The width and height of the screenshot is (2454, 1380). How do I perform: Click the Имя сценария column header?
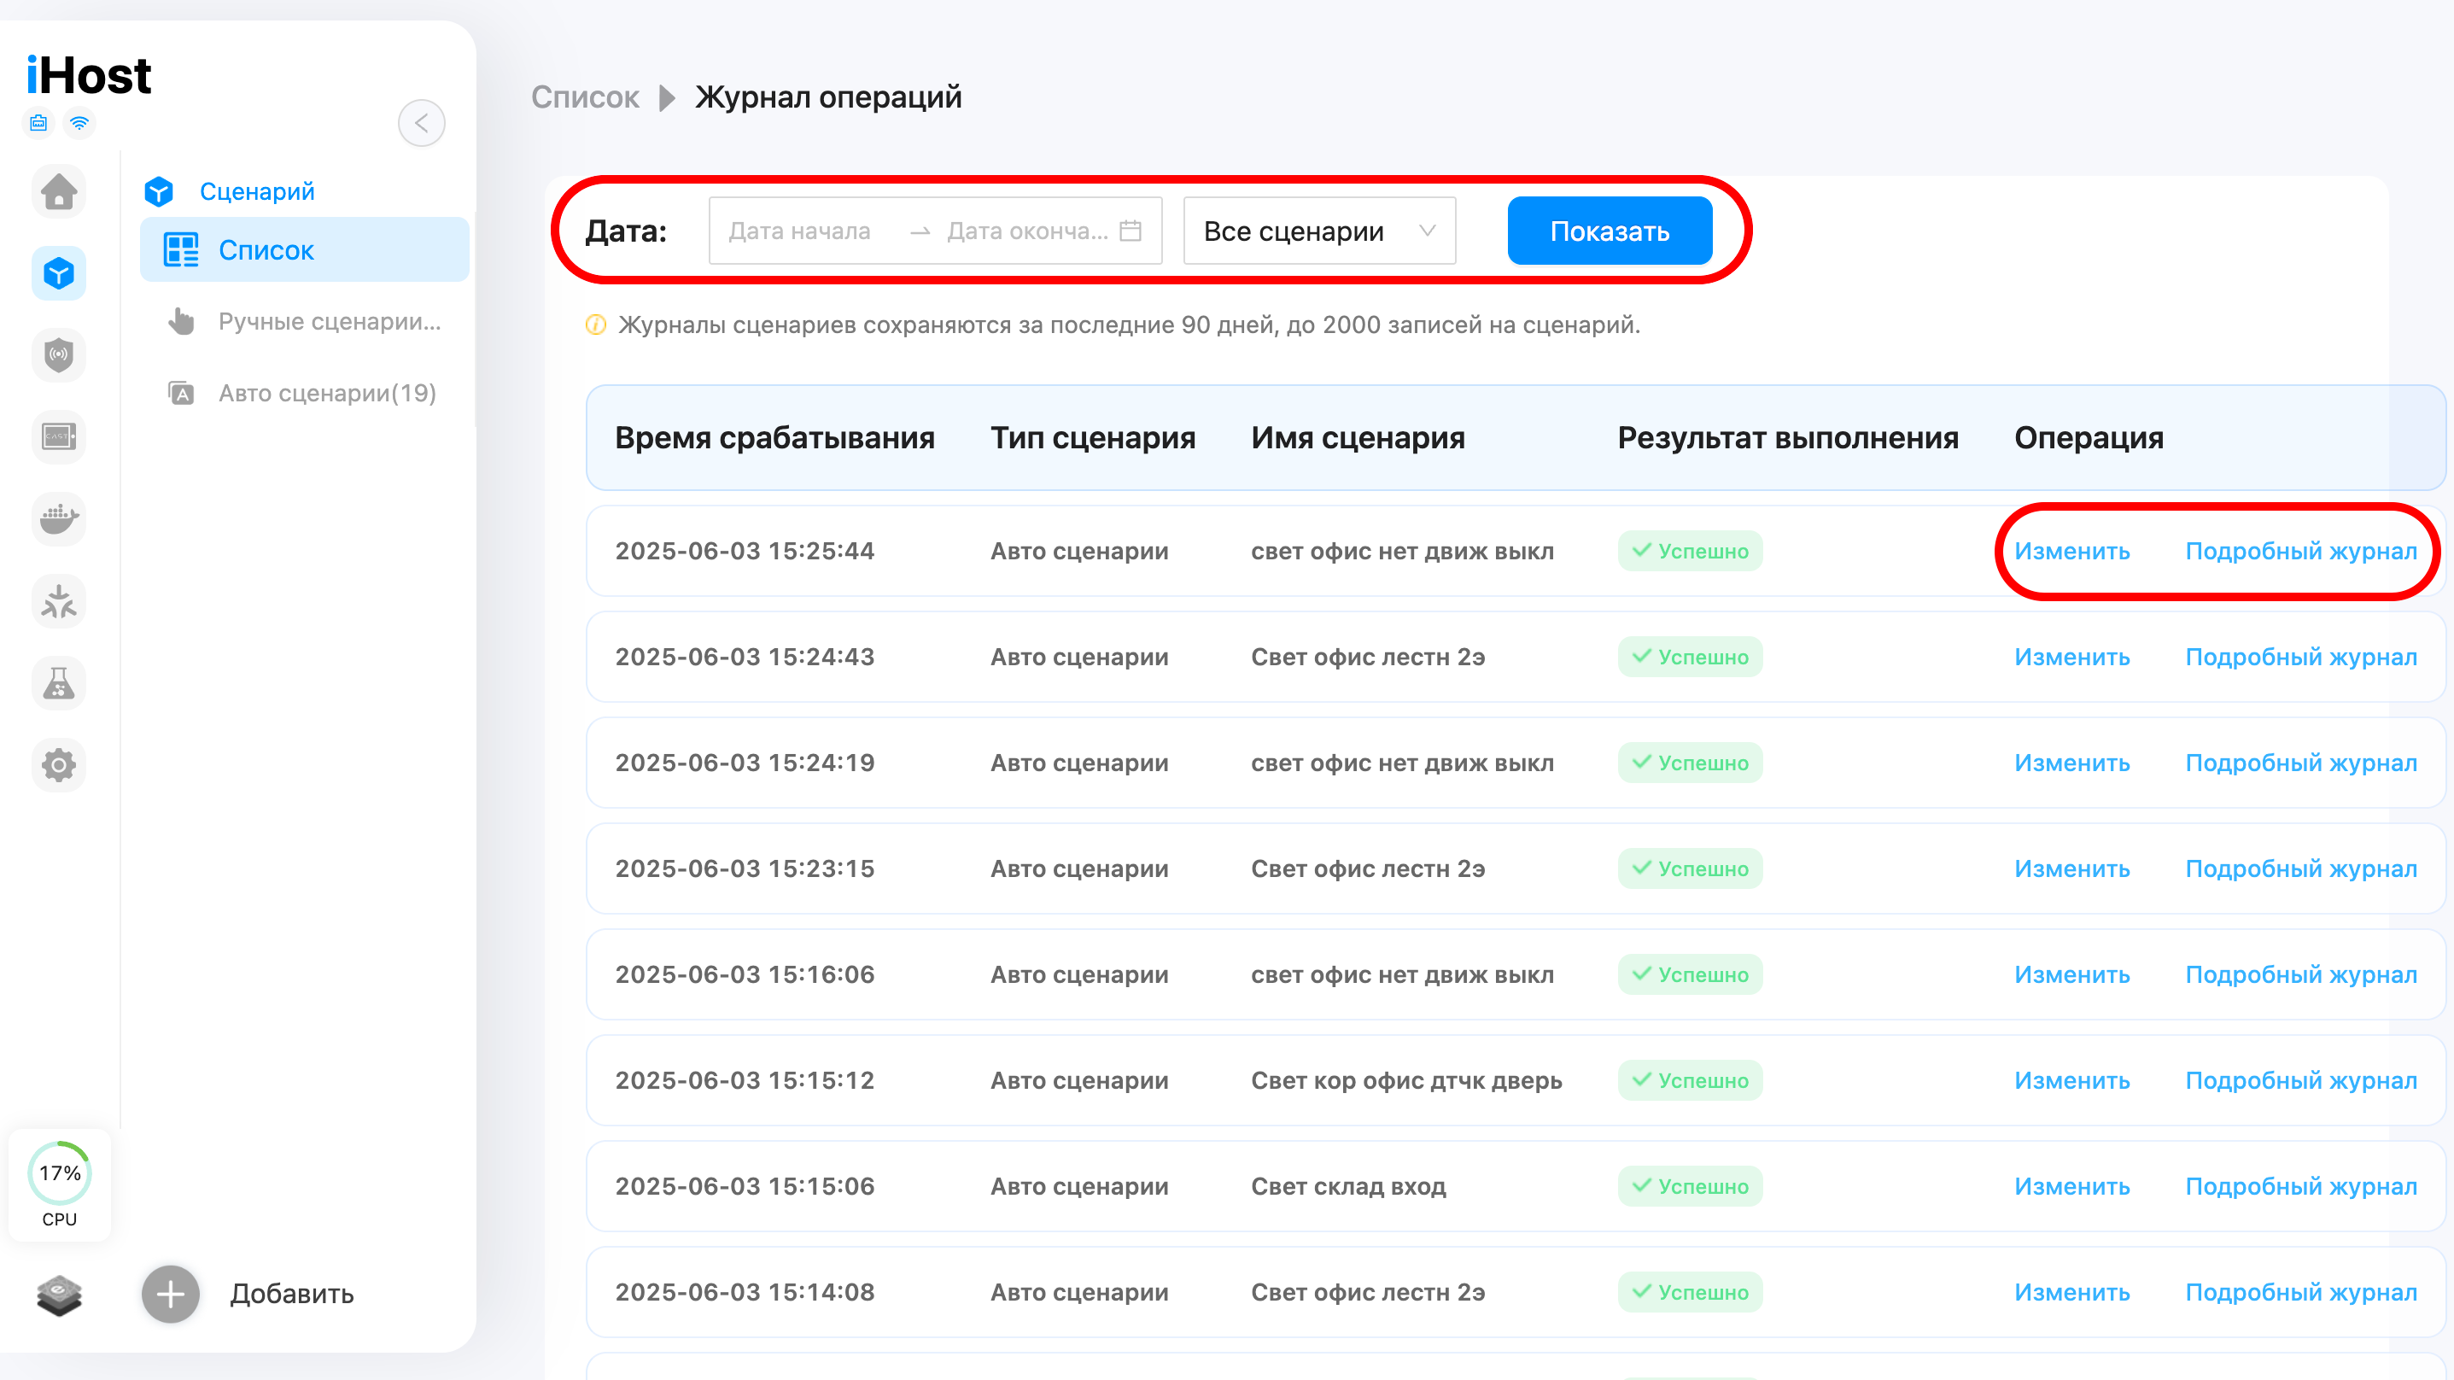[x=1358, y=438]
